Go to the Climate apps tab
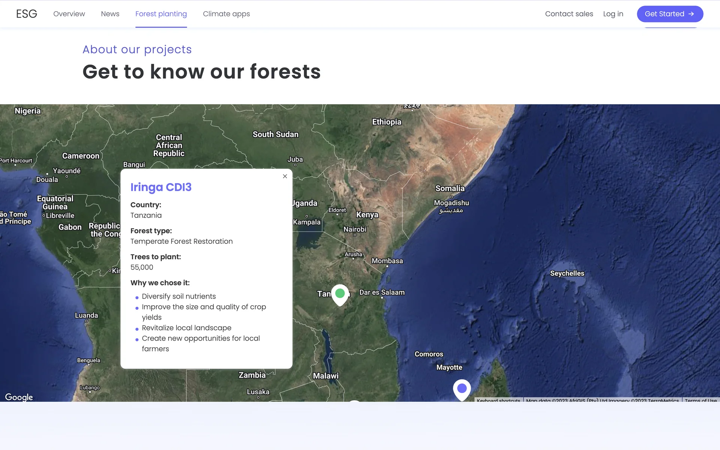Viewport: 720px width, 450px height. [x=226, y=14]
